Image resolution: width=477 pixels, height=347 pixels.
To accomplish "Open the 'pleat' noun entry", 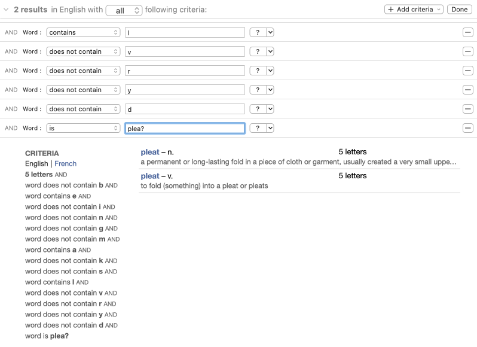I will point(150,152).
